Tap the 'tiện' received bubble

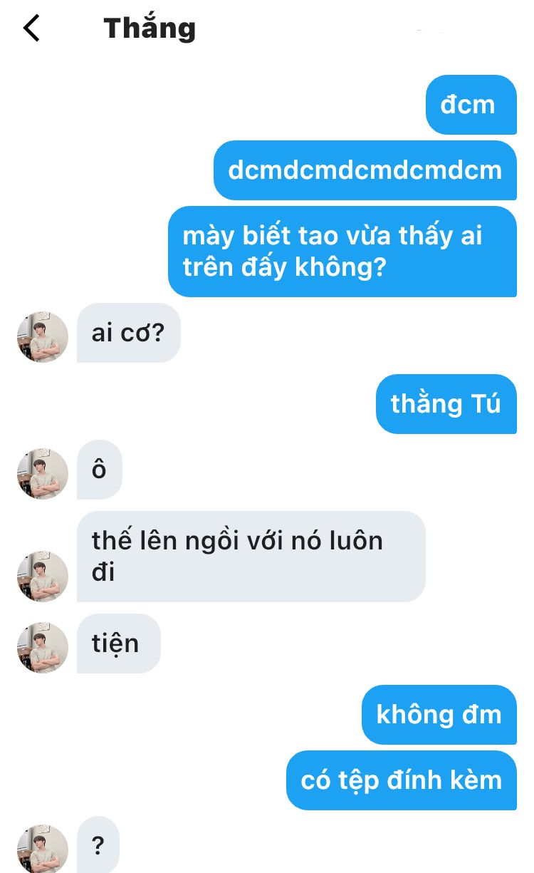coord(119,644)
